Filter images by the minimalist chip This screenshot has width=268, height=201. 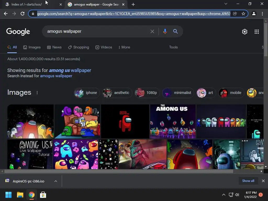coord(178,93)
